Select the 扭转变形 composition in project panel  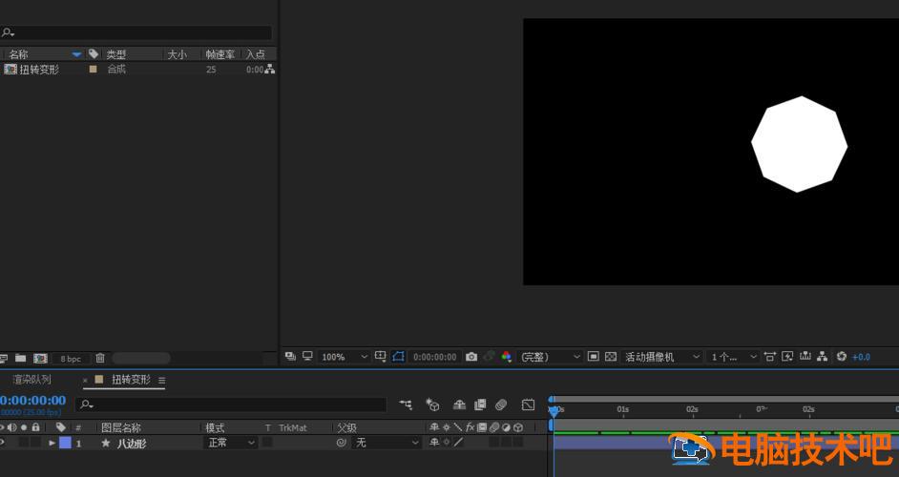39,70
